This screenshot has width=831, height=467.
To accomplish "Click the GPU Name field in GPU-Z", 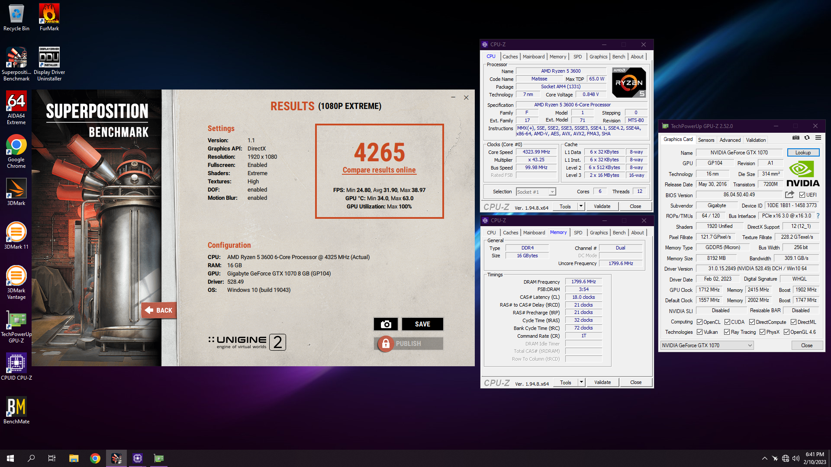I will (x=739, y=153).
